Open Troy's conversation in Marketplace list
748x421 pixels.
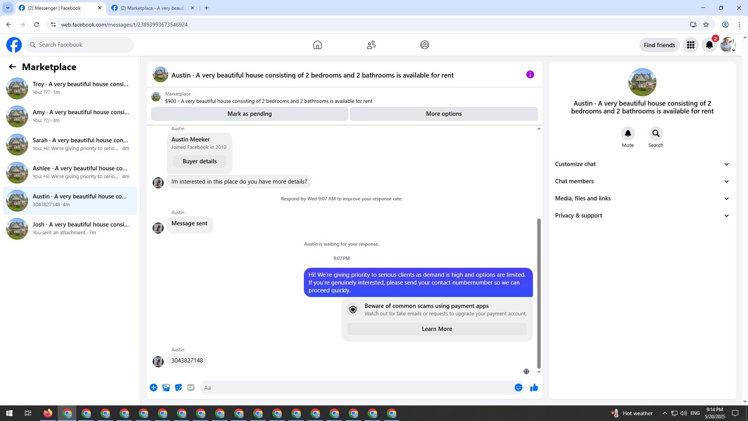pos(70,88)
